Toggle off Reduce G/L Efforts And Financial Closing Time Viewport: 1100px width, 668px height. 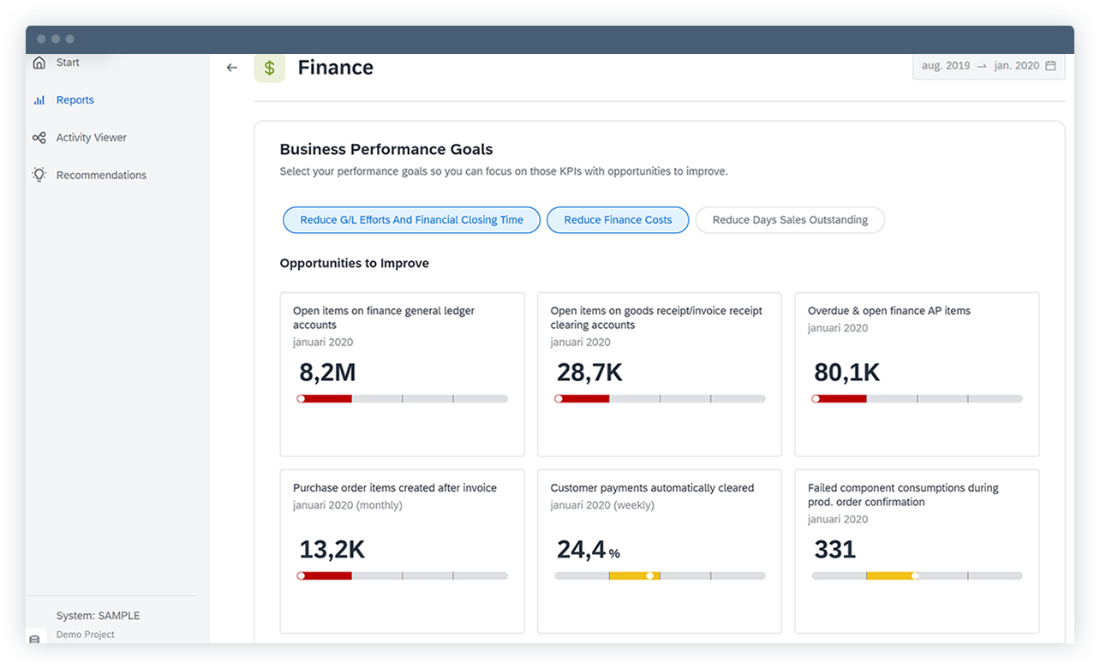(411, 220)
